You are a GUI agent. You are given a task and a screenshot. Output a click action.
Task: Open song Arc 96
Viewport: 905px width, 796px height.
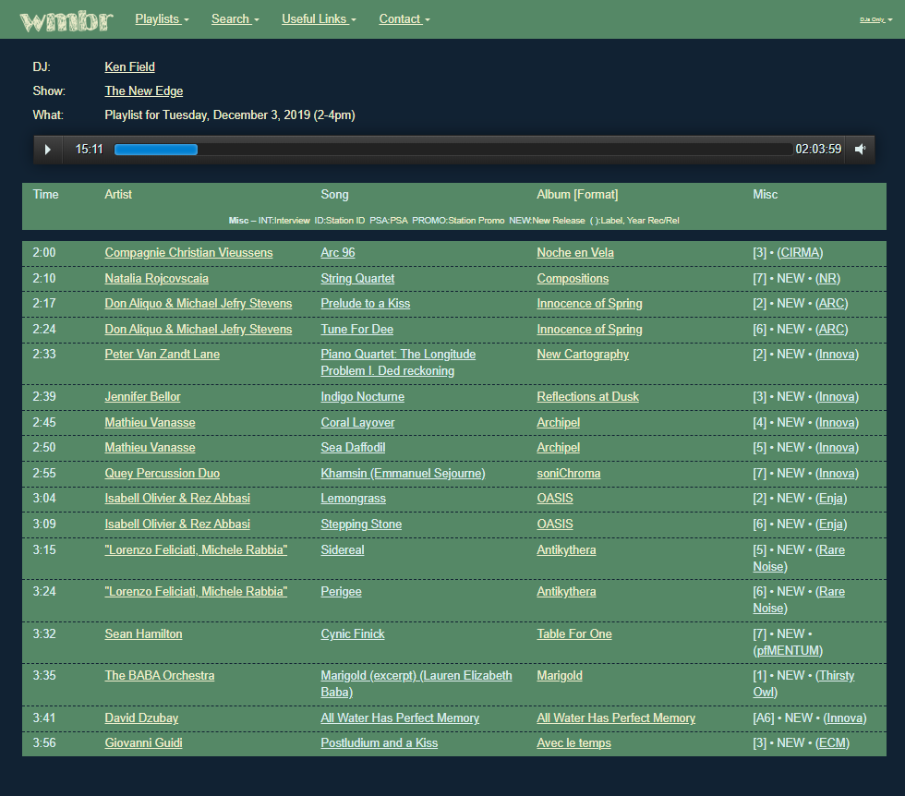point(338,253)
